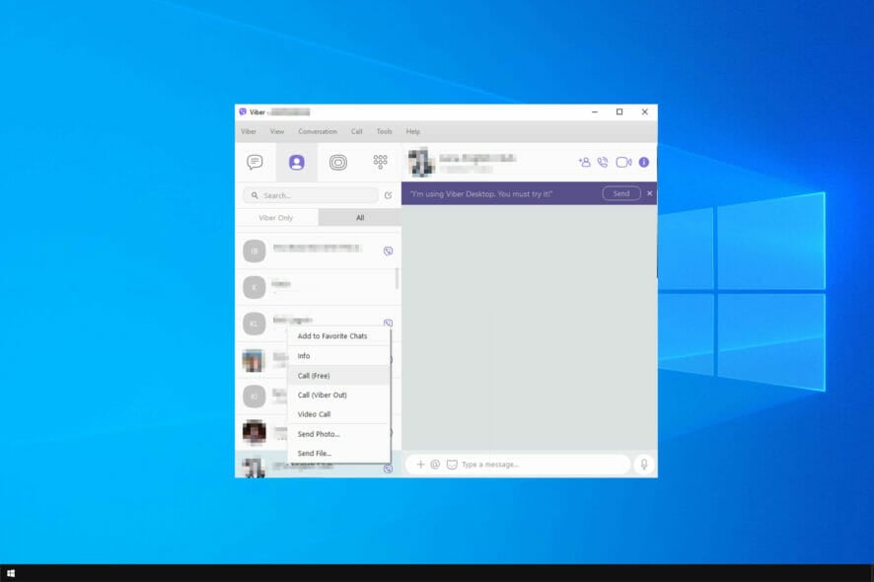This screenshot has width=874, height=582.
Task: Open chat info icon in header
Action: coord(644,162)
